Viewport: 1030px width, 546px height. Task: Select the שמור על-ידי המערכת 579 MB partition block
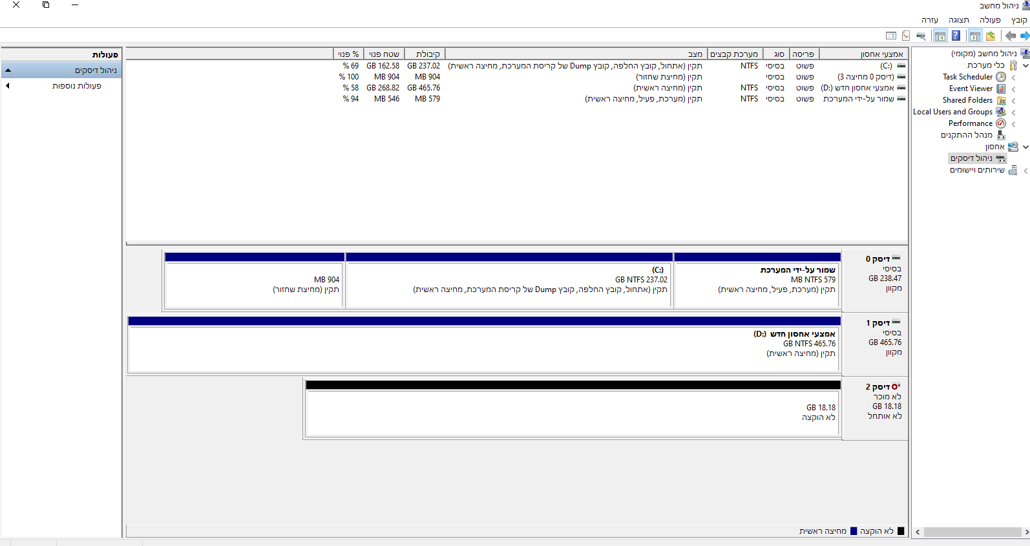coord(757,280)
